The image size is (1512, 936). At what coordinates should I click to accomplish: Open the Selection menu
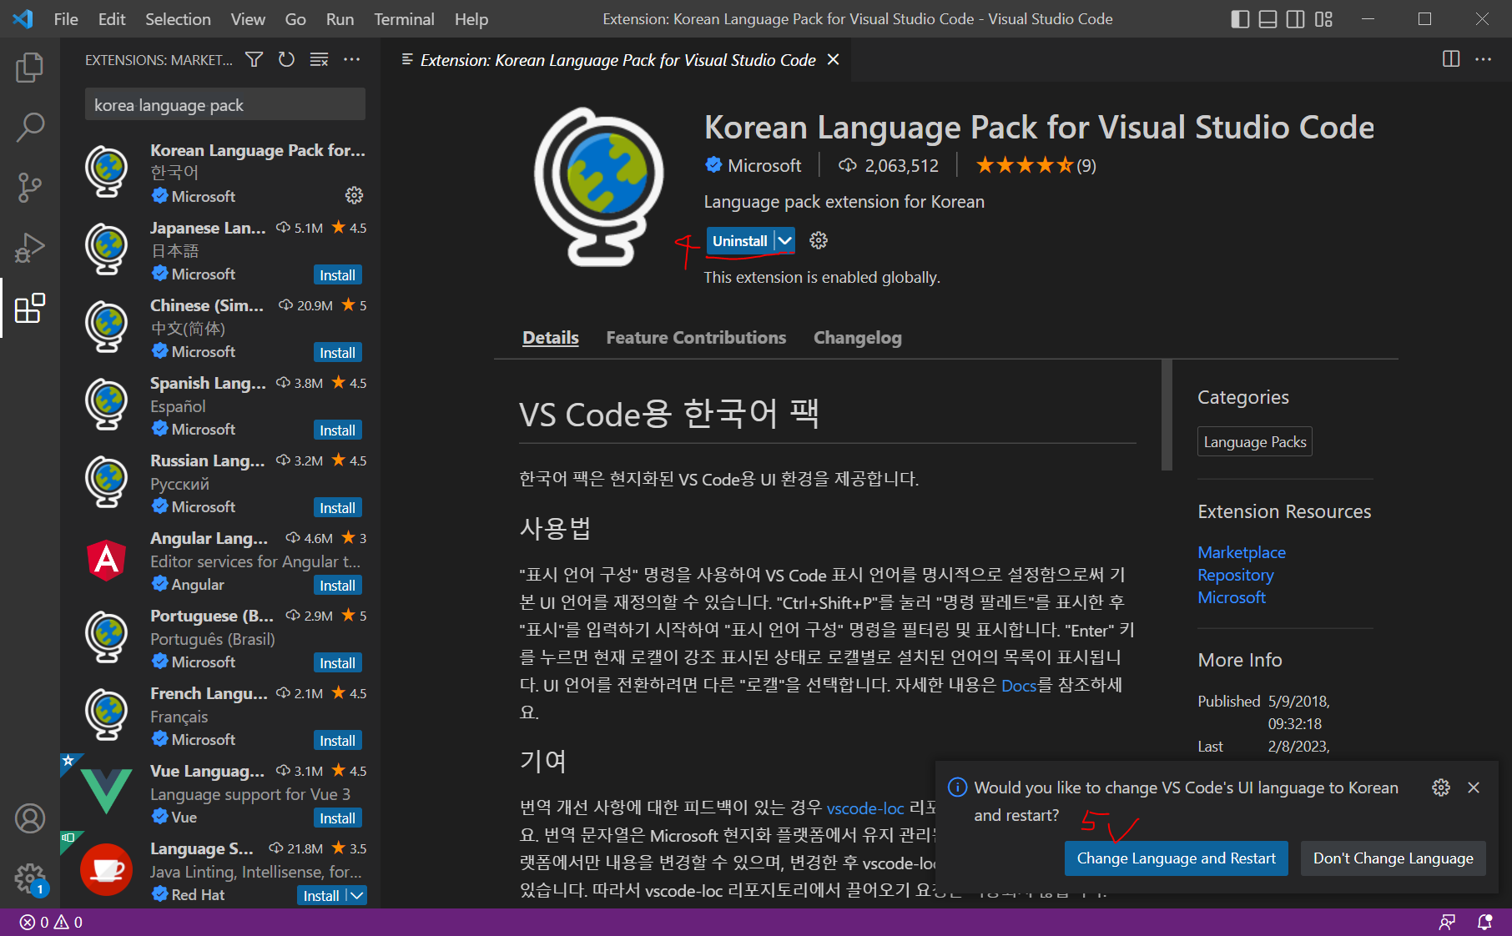[x=178, y=19]
